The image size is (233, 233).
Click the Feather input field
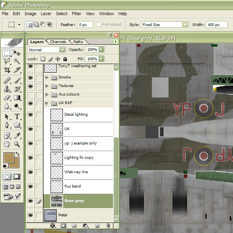tap(85, 24)
